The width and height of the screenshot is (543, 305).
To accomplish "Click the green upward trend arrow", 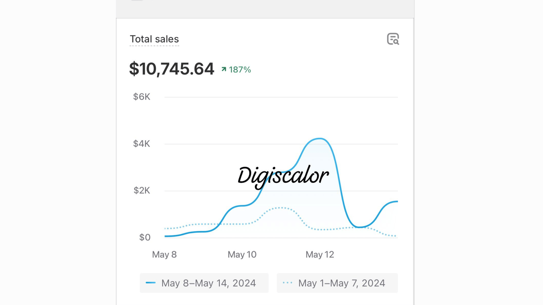I will 224,69.
